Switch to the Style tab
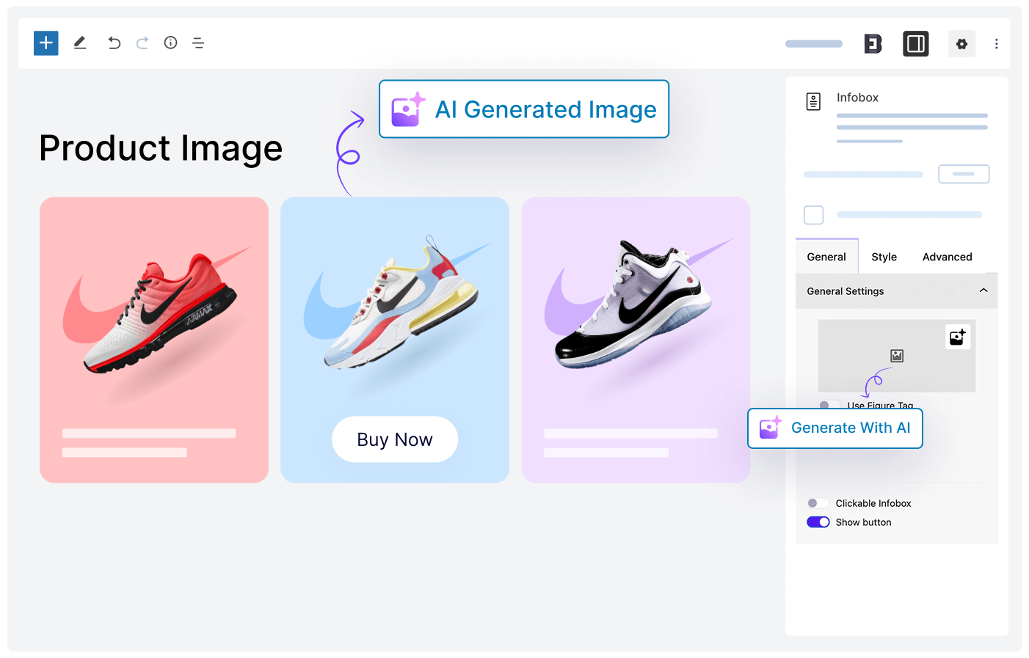 point(884,257)
